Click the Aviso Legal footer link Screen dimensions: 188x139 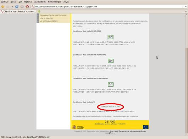tap(114, 131)
